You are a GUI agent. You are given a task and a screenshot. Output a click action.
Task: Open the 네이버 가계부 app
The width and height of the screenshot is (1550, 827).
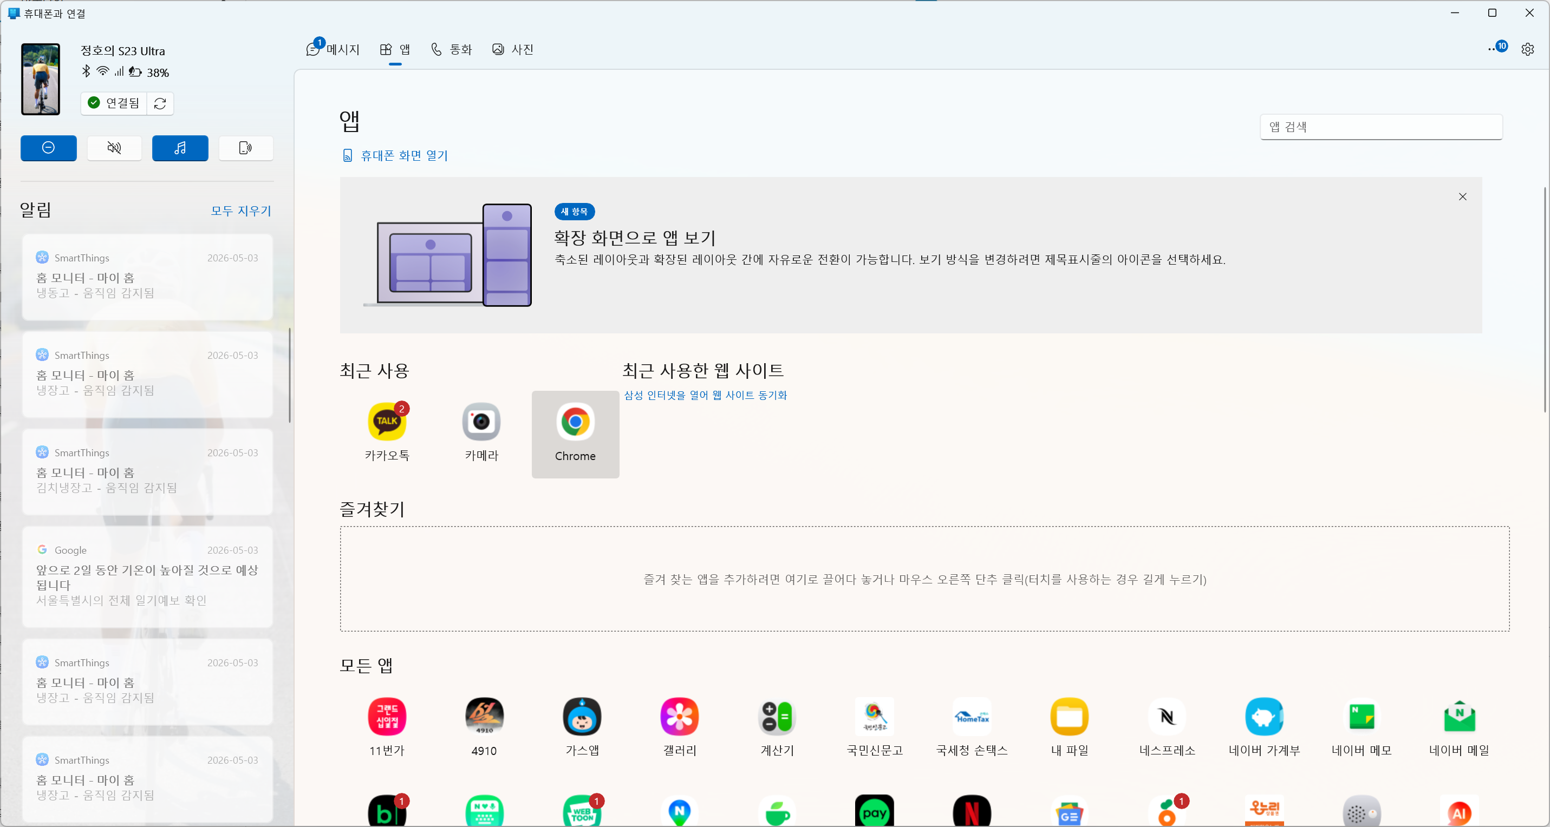1264,727
